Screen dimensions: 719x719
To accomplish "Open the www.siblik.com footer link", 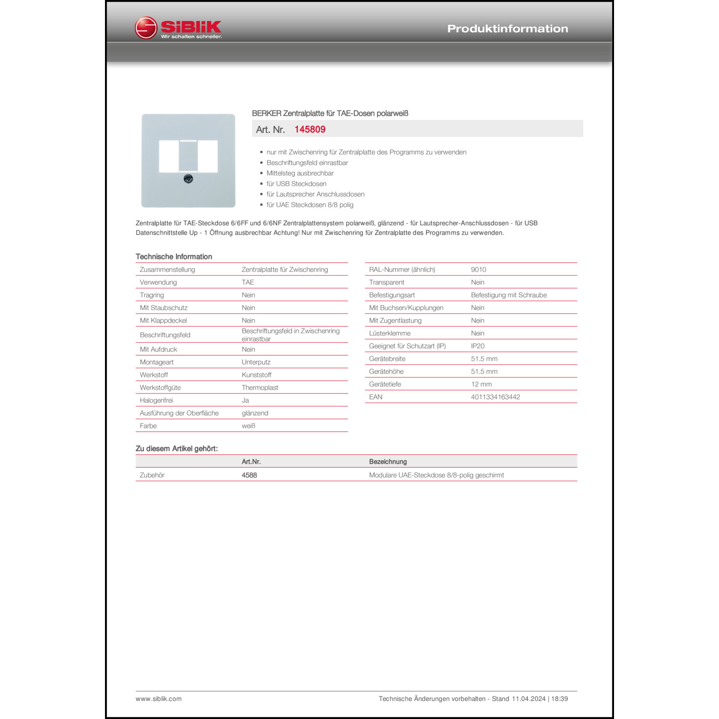I will tap(159, 699).
